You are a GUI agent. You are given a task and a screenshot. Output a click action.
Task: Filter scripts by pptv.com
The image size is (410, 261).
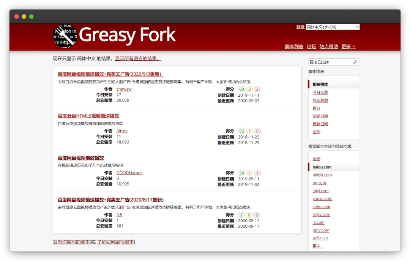(x=321, y=230)
